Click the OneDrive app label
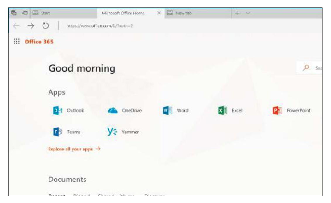 [132, 110]
